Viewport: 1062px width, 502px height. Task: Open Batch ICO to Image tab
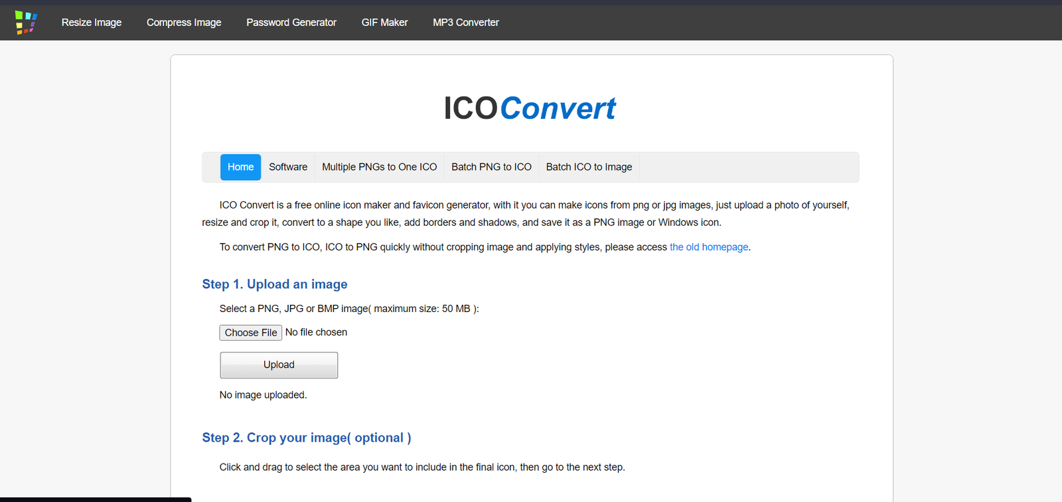(589, 167)
